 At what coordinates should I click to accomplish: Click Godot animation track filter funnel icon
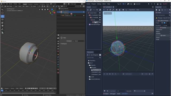tap(104, 91)
